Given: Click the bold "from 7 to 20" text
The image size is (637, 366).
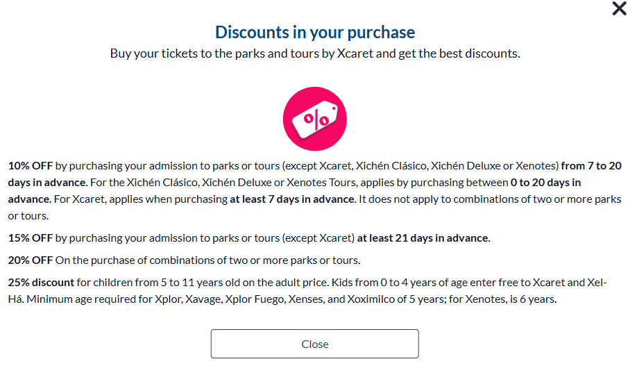Looking at the screenshot, I should [592, 166].
